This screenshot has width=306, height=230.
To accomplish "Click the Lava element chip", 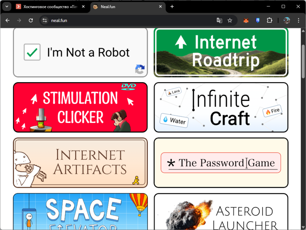I will 174,92.
